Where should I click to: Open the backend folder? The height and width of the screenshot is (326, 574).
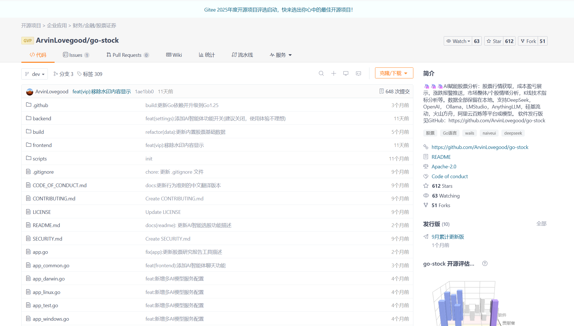(42, 118)
